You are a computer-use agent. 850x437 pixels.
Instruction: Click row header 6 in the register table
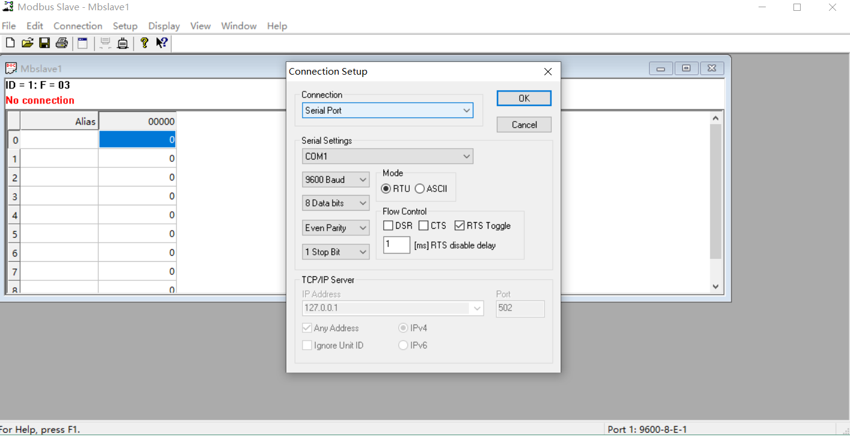pos(14,253)
